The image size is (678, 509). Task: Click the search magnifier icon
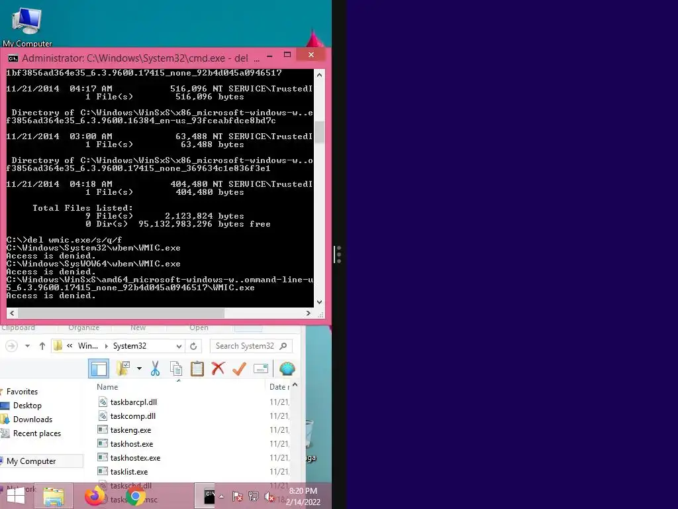(283, 346)
